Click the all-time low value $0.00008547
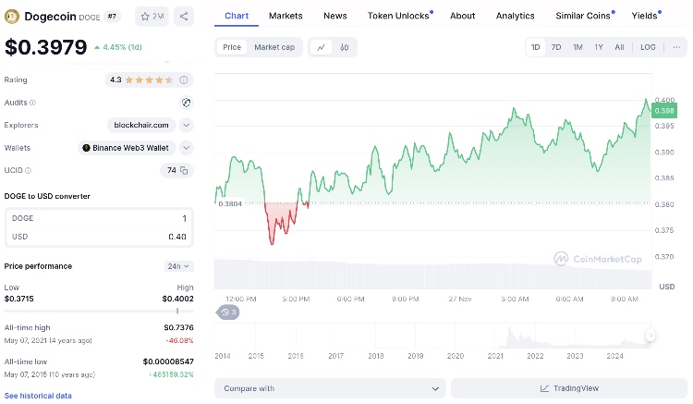This screenshot has height=404, width=693. point(168,361)
